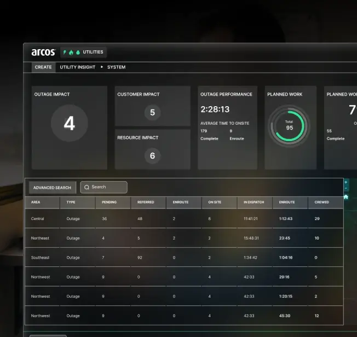Image resolution: width=357 pixels, height=337 pixels.
Task: Sort by the IN DISPATCH column header
Action: point(255,202)
